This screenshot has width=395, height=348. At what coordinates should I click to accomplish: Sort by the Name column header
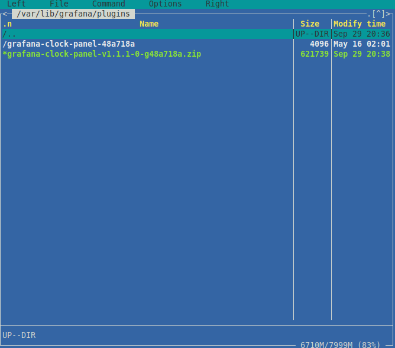tap(149, 24)
